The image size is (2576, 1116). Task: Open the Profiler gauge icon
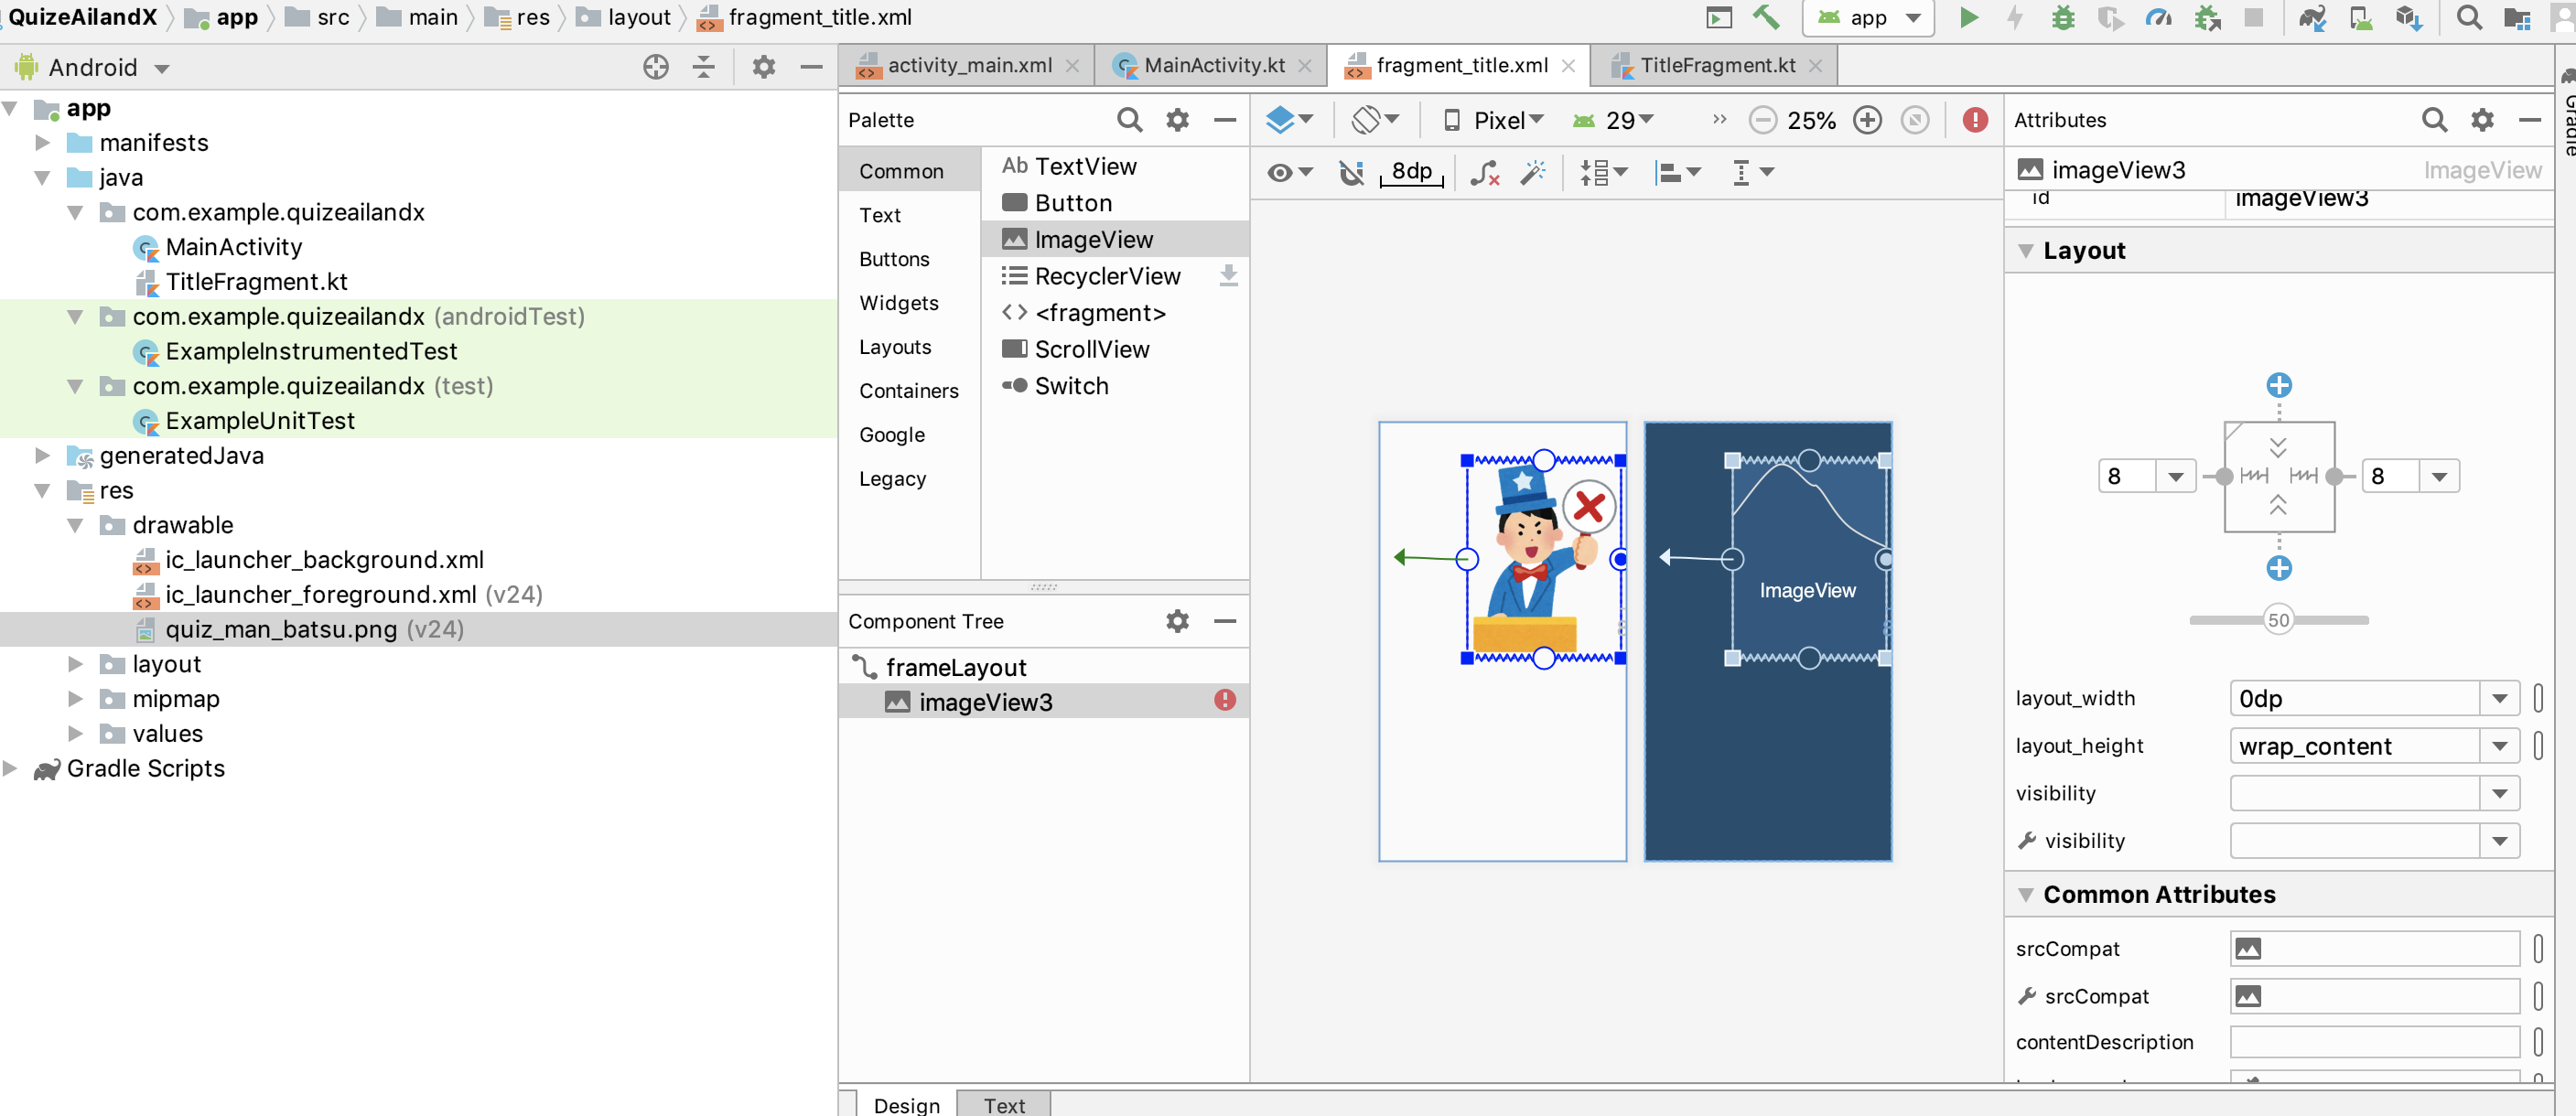click(x=2158, y=18)
